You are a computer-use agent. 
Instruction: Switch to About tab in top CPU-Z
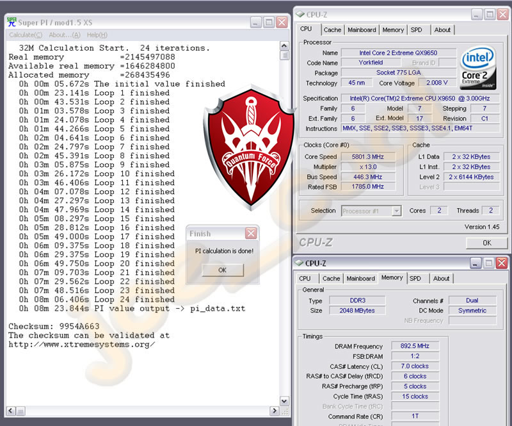point(442,29)
